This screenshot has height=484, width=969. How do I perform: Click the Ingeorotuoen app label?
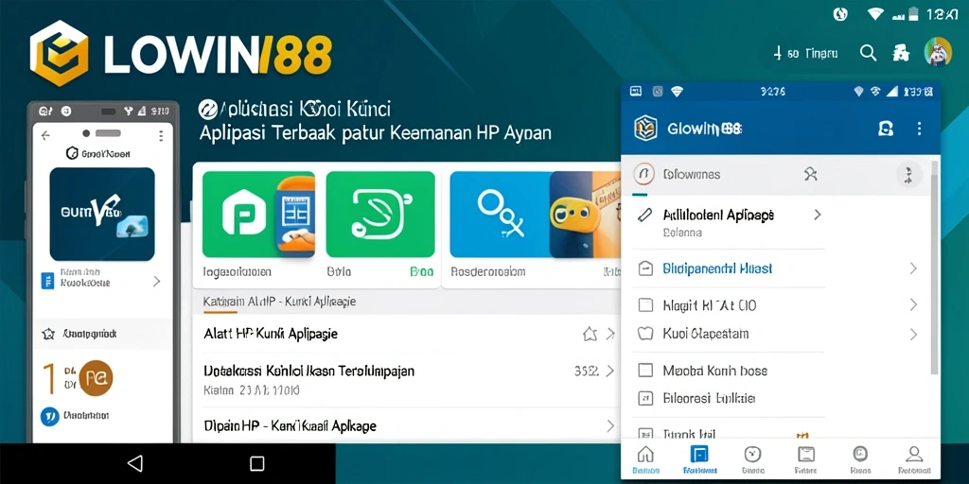tap(238, 271)
